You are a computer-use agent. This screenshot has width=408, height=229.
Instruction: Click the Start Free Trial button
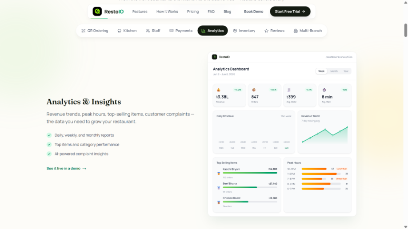[290, 12]
